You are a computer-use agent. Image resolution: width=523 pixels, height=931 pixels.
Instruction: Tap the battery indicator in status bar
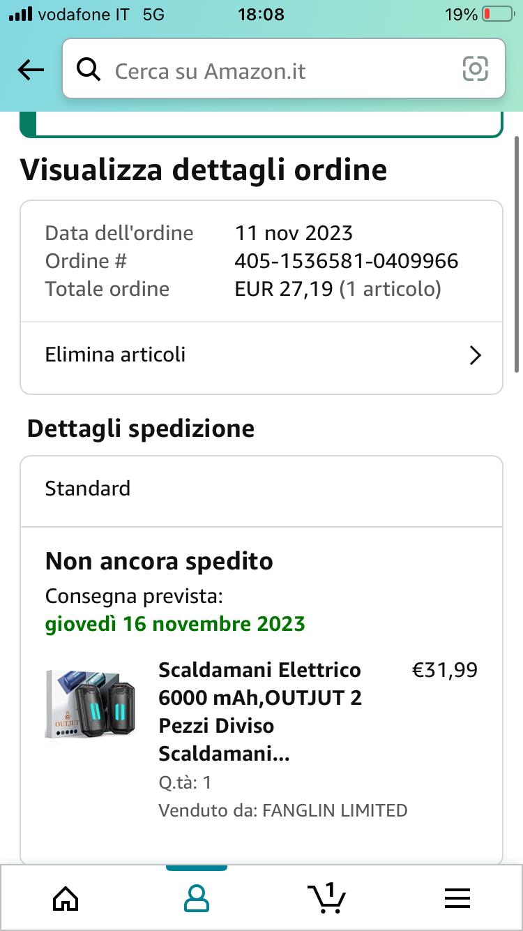(x=497, y=14)
